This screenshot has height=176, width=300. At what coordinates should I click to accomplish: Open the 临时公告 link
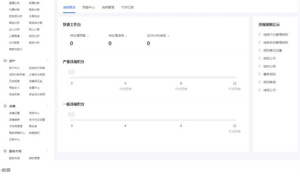tap(270, 66)
